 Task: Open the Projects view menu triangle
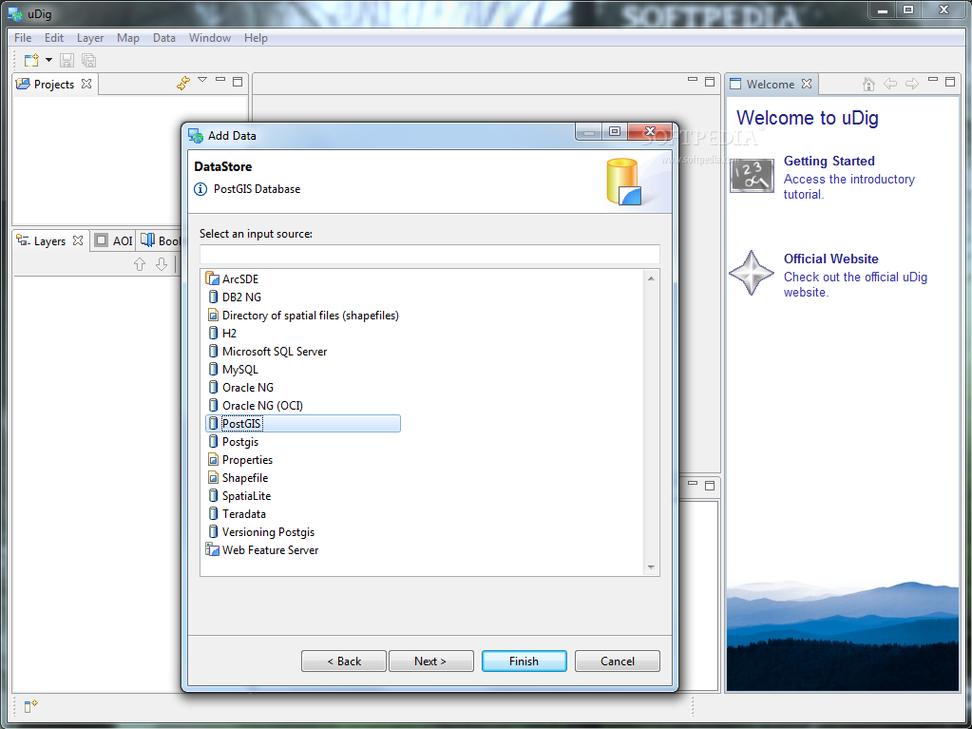pos(202,80)
